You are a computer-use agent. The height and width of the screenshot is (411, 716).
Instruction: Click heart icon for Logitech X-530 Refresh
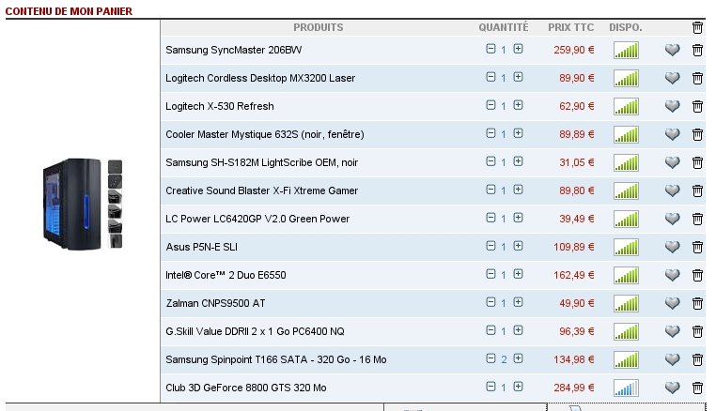(x=672, y=106)
